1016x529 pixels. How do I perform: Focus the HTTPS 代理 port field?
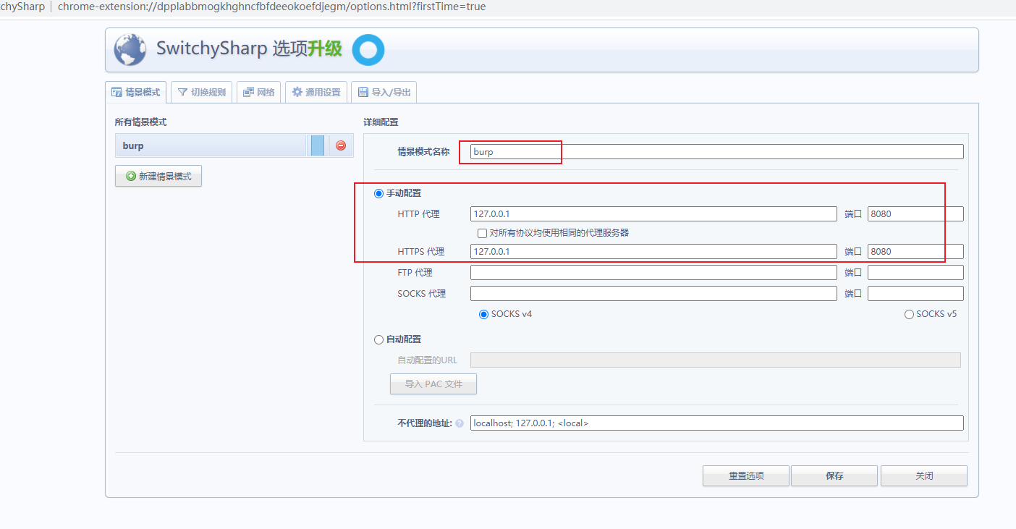tap(915, 251)
